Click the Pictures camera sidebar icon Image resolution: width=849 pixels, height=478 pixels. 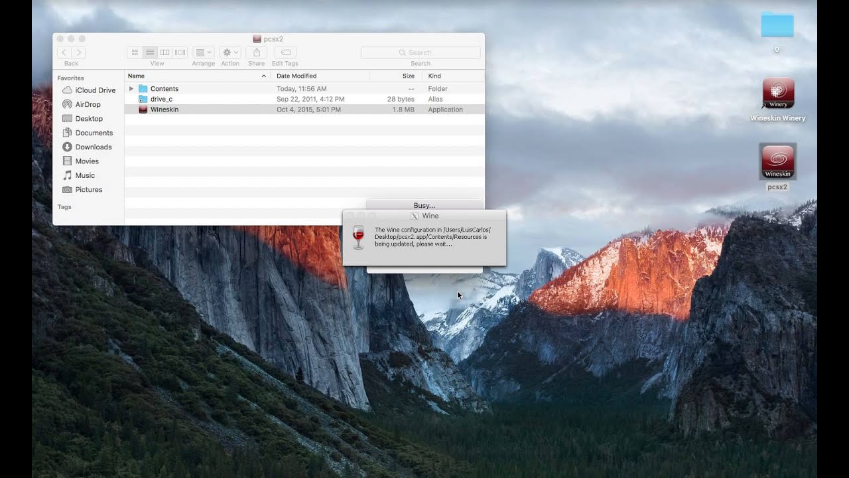point(67,189)
